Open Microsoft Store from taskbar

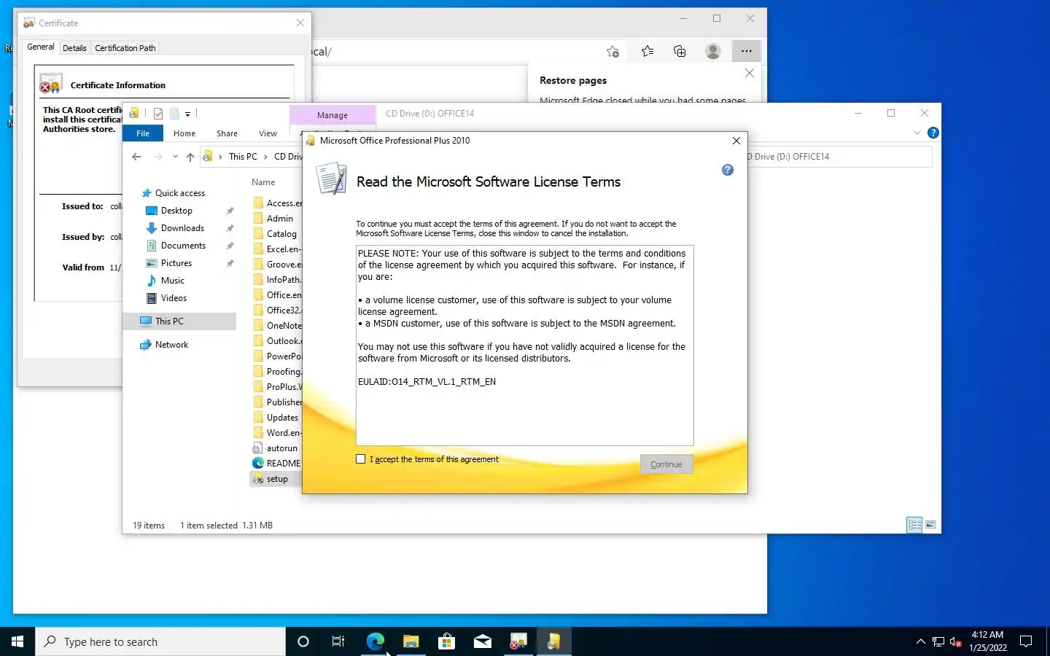(x=446, y=641)
